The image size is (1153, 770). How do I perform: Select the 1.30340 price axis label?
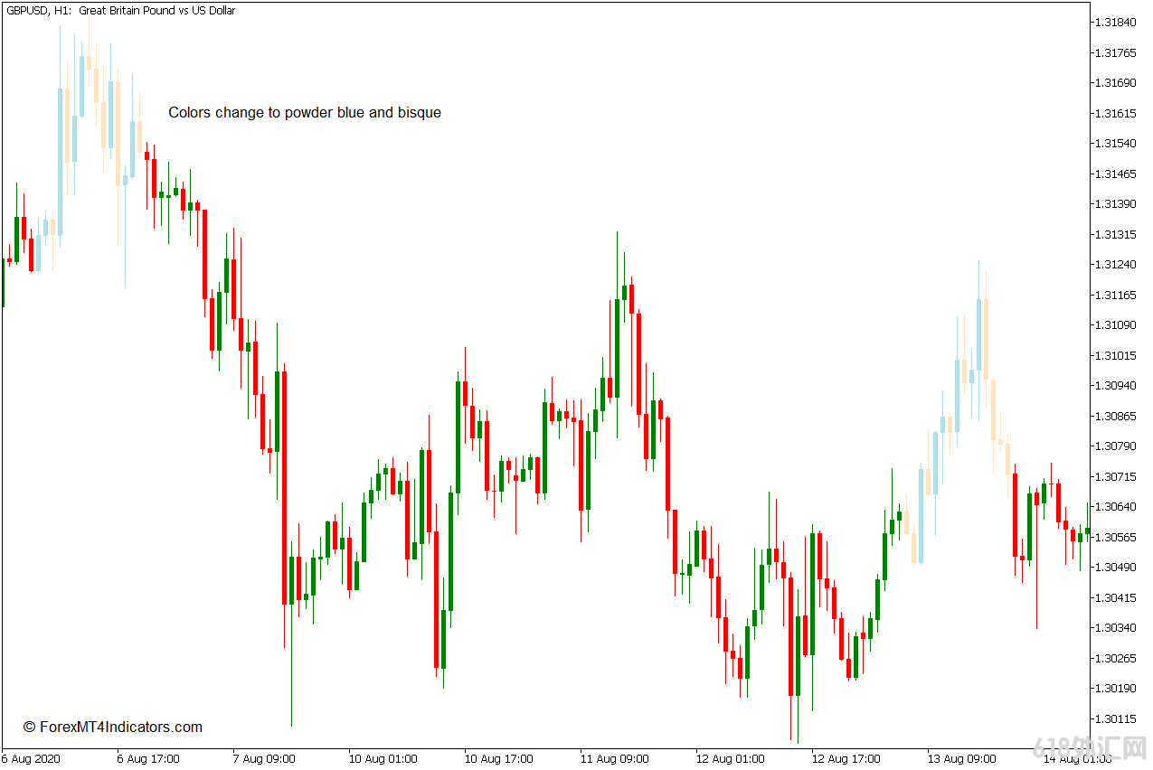1114,628
